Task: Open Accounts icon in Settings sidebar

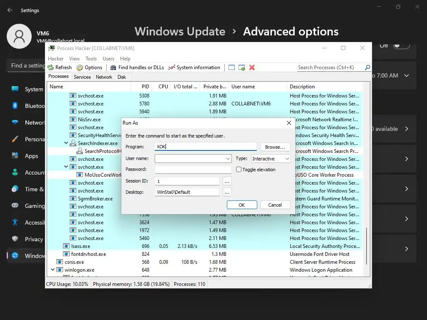Action: [15, 172]
